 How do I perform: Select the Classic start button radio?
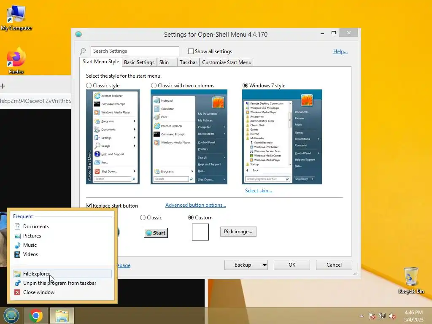pos(143,218)
